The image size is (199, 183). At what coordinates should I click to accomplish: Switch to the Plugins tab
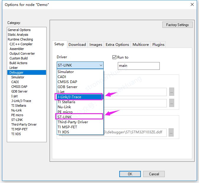[158, 45]
